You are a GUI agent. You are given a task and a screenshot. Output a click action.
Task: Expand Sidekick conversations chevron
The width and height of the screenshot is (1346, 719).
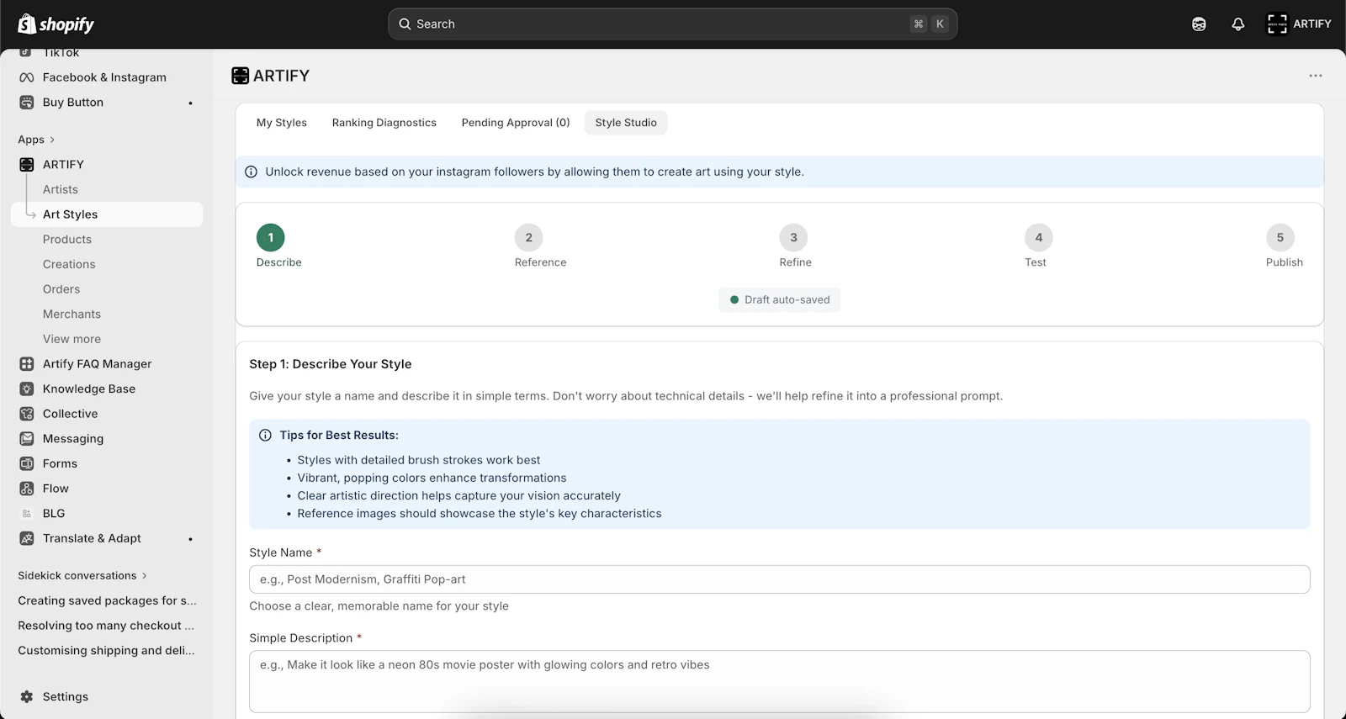pos(145,576)
